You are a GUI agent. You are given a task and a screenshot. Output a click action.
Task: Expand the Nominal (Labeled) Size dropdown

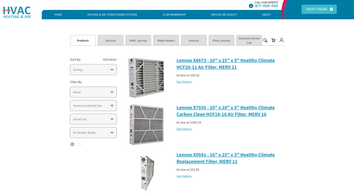pos(93,105)
